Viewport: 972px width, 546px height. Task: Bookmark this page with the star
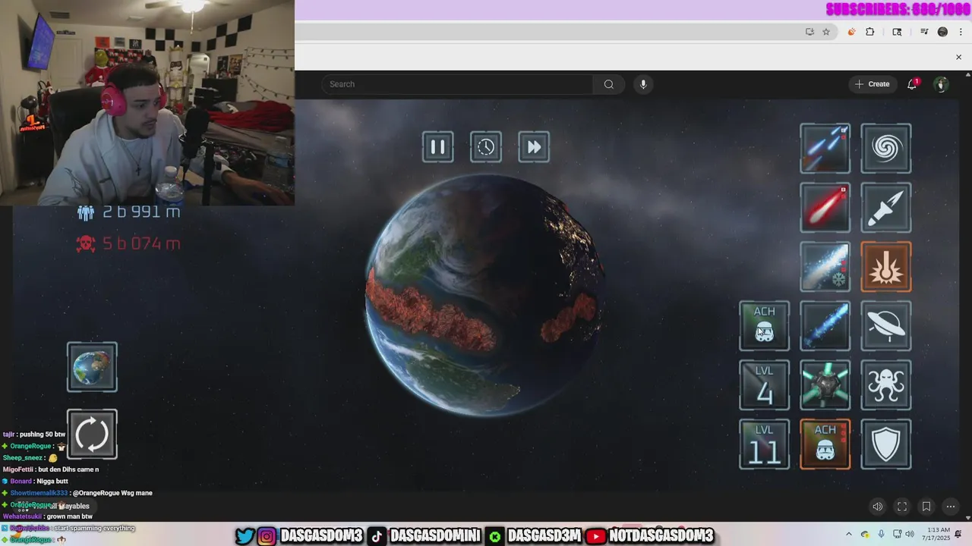[826, 32]
